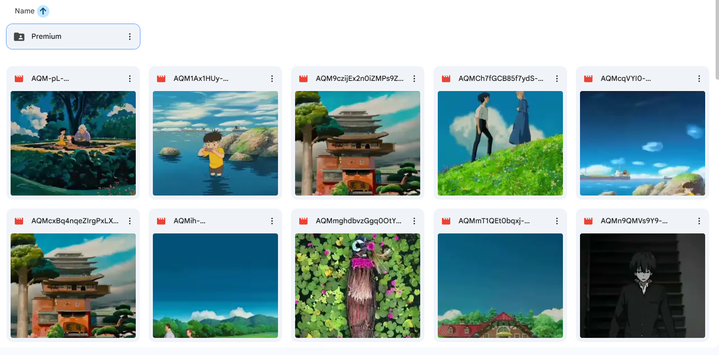Click the file name AQM9czijEx2n0iZMPs9Z...

pos(360,79)
